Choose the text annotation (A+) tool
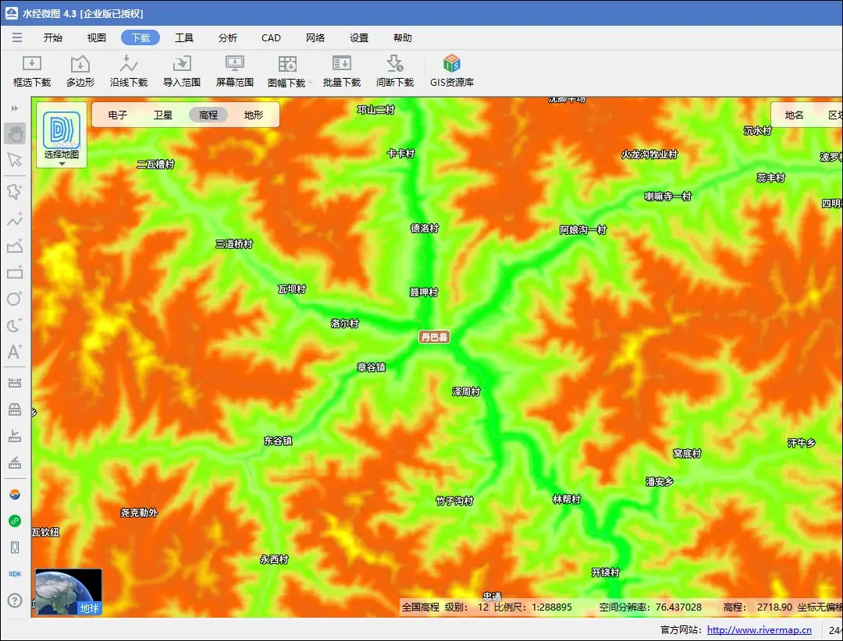The width and height of the screenshot is (843, 641). click(14, 352)
